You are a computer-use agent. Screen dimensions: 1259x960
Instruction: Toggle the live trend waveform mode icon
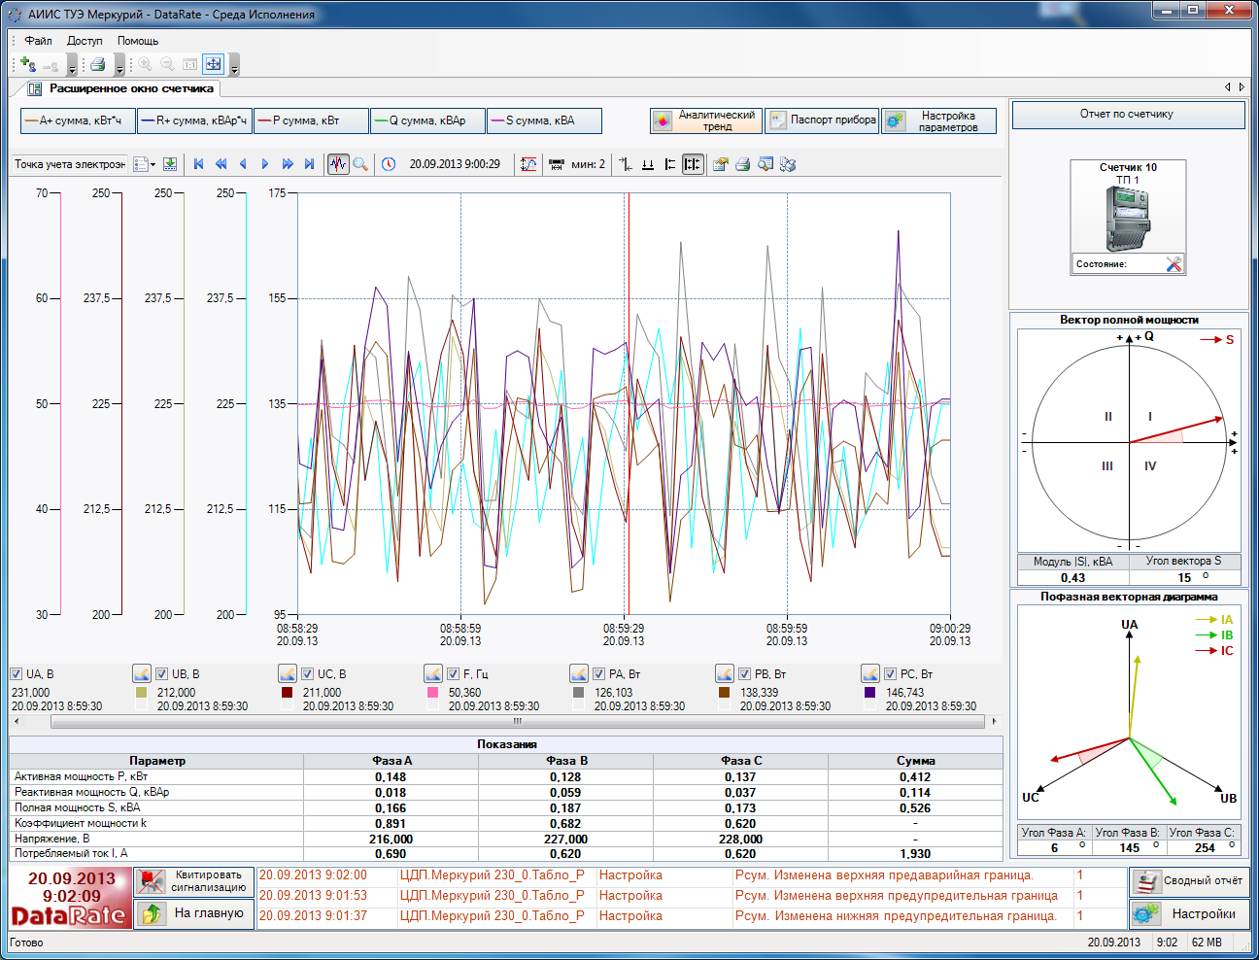(338, 164)
